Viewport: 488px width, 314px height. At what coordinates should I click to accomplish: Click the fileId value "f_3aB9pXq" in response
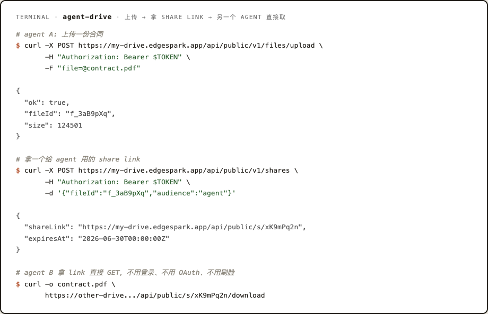pos(89,114)
